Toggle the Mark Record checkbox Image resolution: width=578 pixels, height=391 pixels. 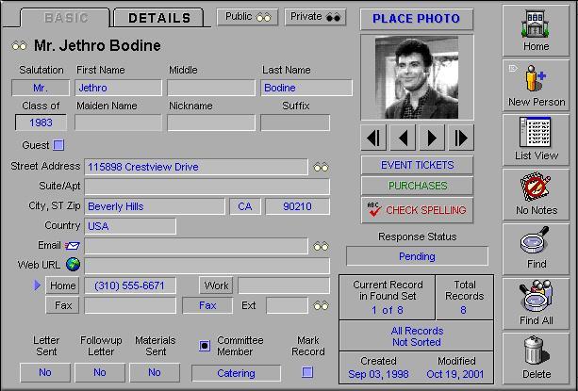coord(307,372)
